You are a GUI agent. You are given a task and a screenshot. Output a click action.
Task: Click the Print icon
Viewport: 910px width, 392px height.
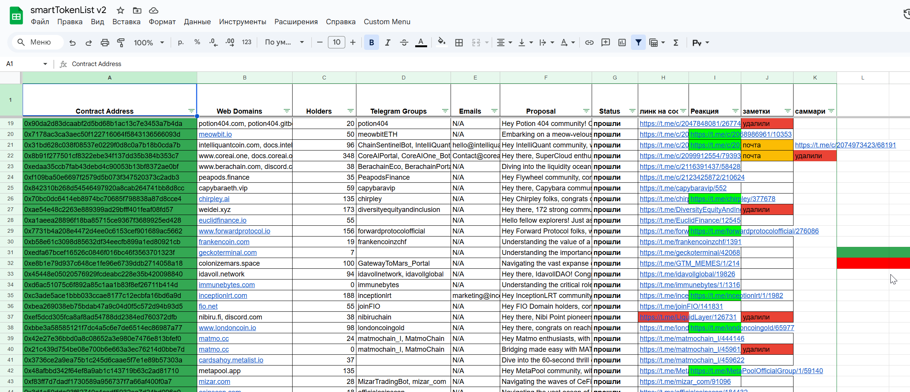tap(105, 43)
